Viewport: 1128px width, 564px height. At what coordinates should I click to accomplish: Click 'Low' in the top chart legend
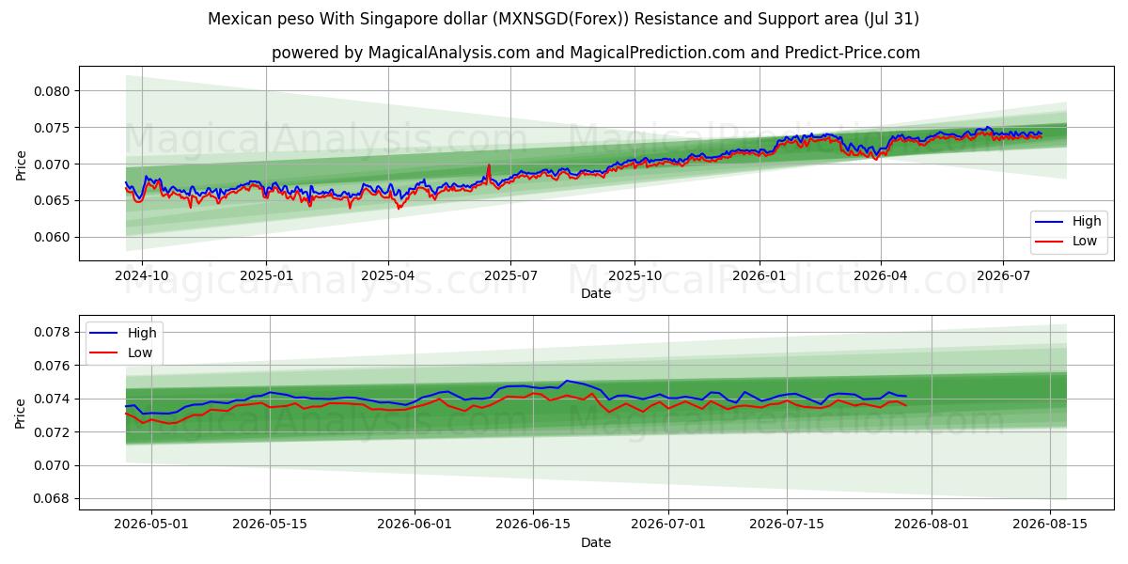[x=1086, y=241]
